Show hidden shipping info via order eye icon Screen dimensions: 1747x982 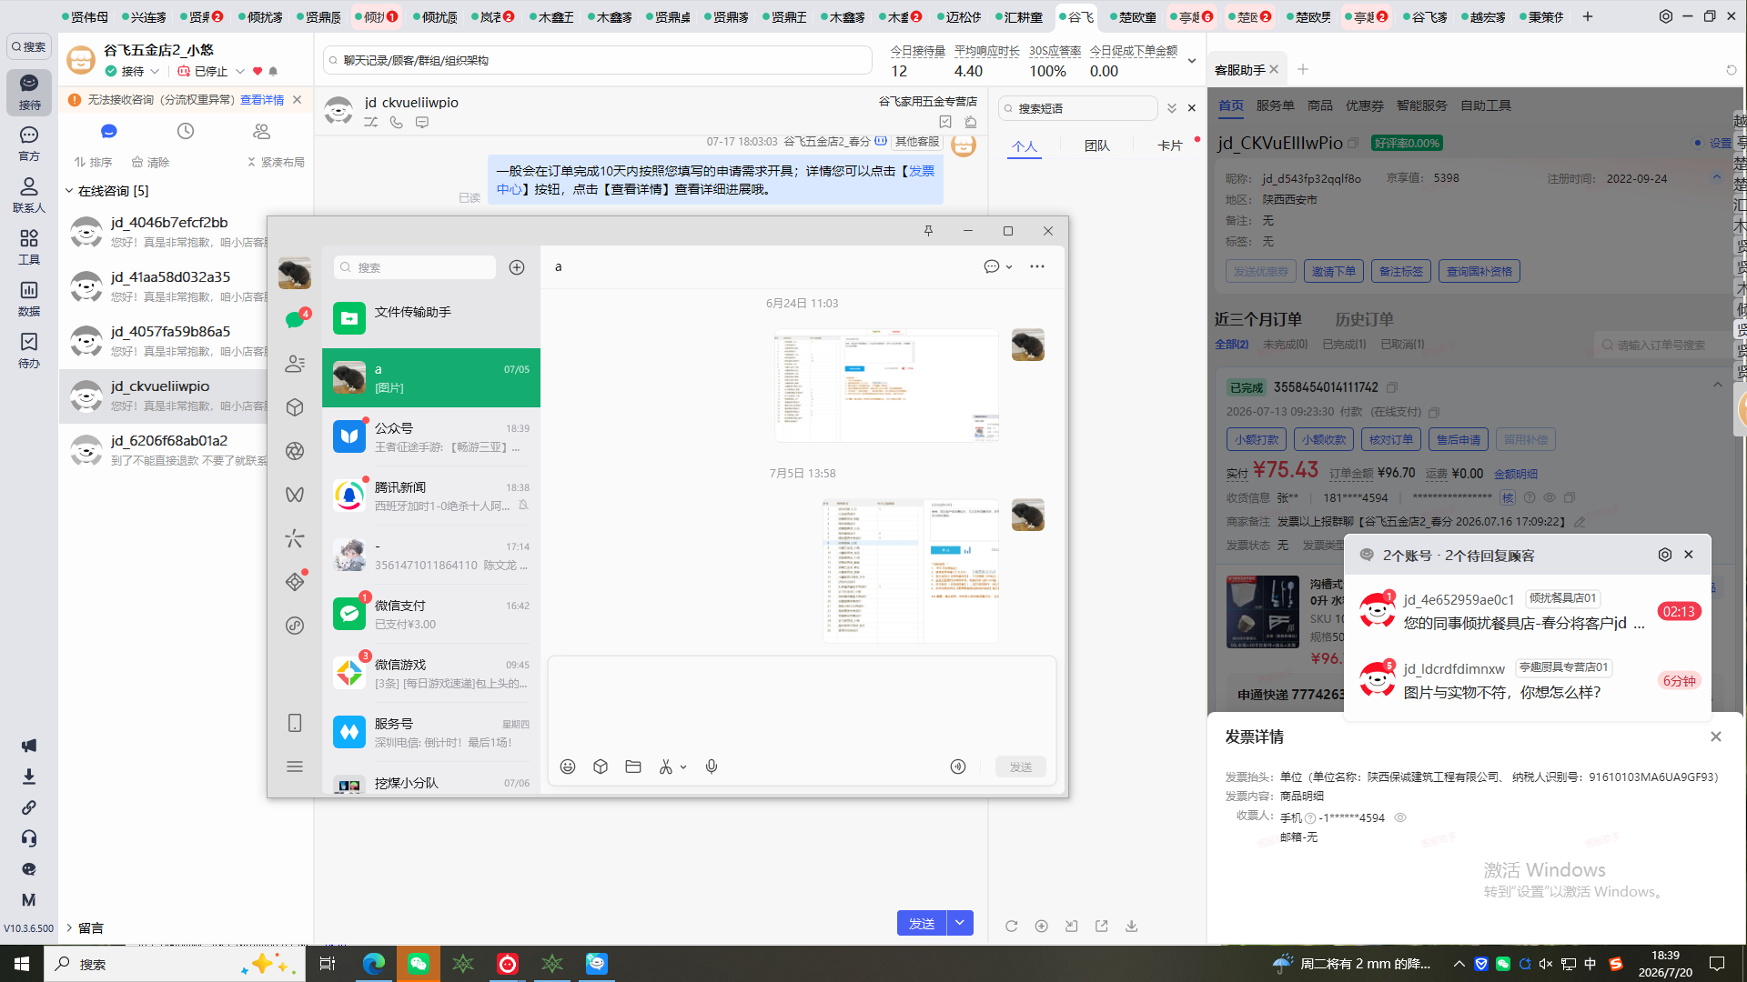coord(1550,497)
